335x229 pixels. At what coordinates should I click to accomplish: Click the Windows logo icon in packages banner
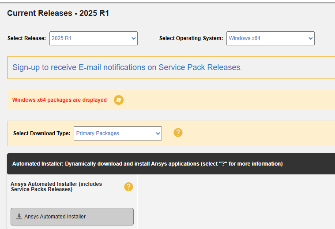(119, 100)
